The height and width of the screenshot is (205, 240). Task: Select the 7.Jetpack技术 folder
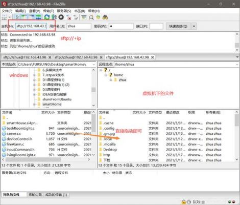53,75
